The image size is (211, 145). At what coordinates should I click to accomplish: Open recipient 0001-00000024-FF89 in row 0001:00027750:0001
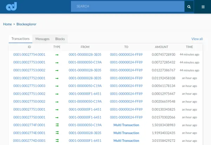126,117
